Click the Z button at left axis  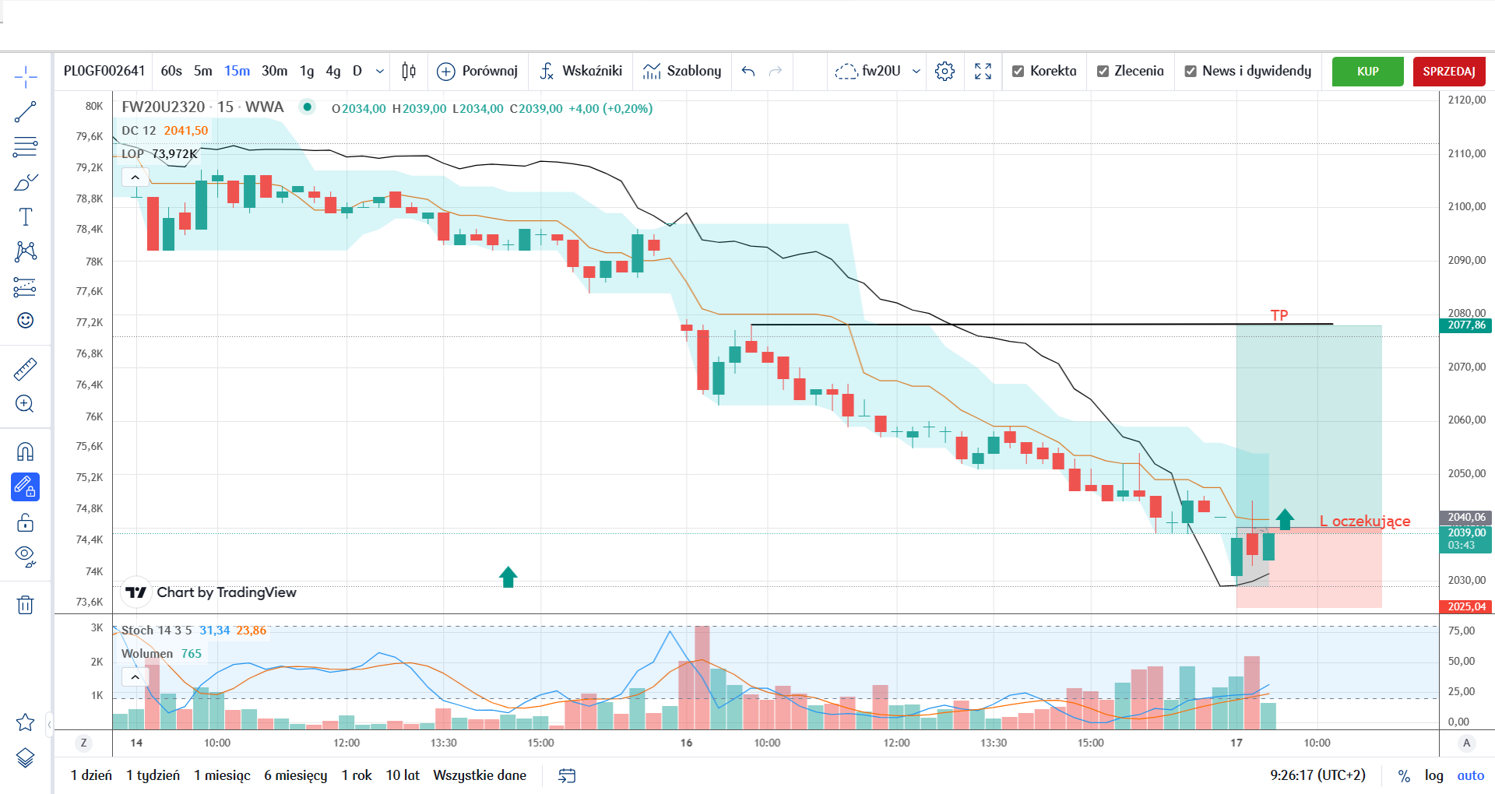coord(83,743)
